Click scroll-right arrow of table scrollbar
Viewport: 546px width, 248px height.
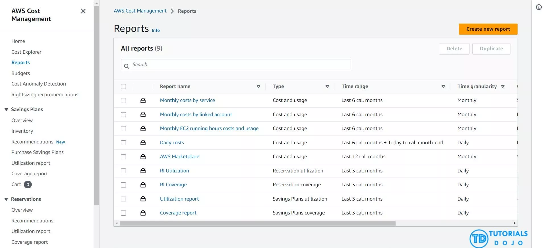coord(514,223)
